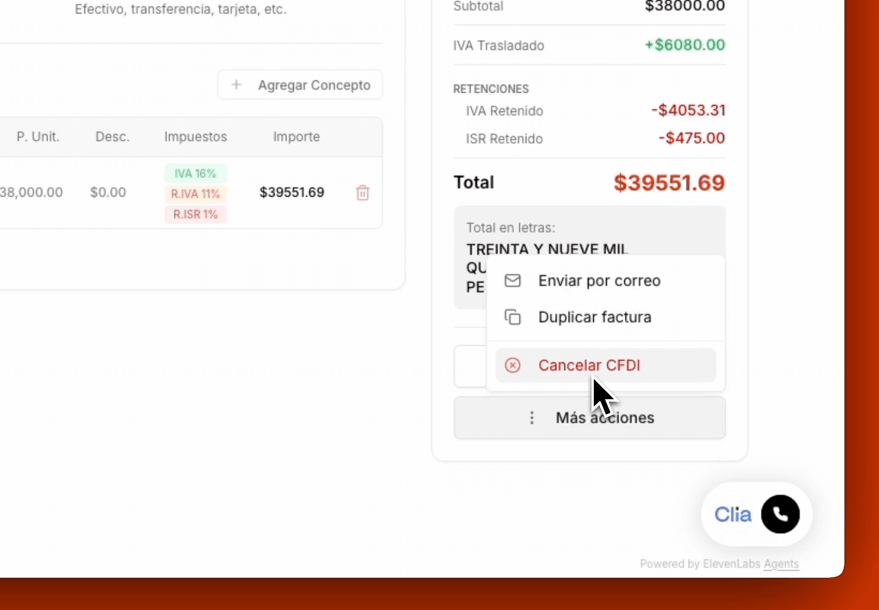879x610 pixels.
Task: Select Enviar por correo from the menu
Action: pyautogui.click(x=599, y=281)
